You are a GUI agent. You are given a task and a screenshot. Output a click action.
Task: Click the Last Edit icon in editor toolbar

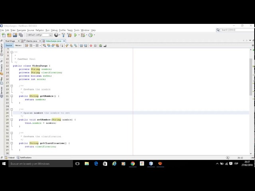click(x=27, y=46)
